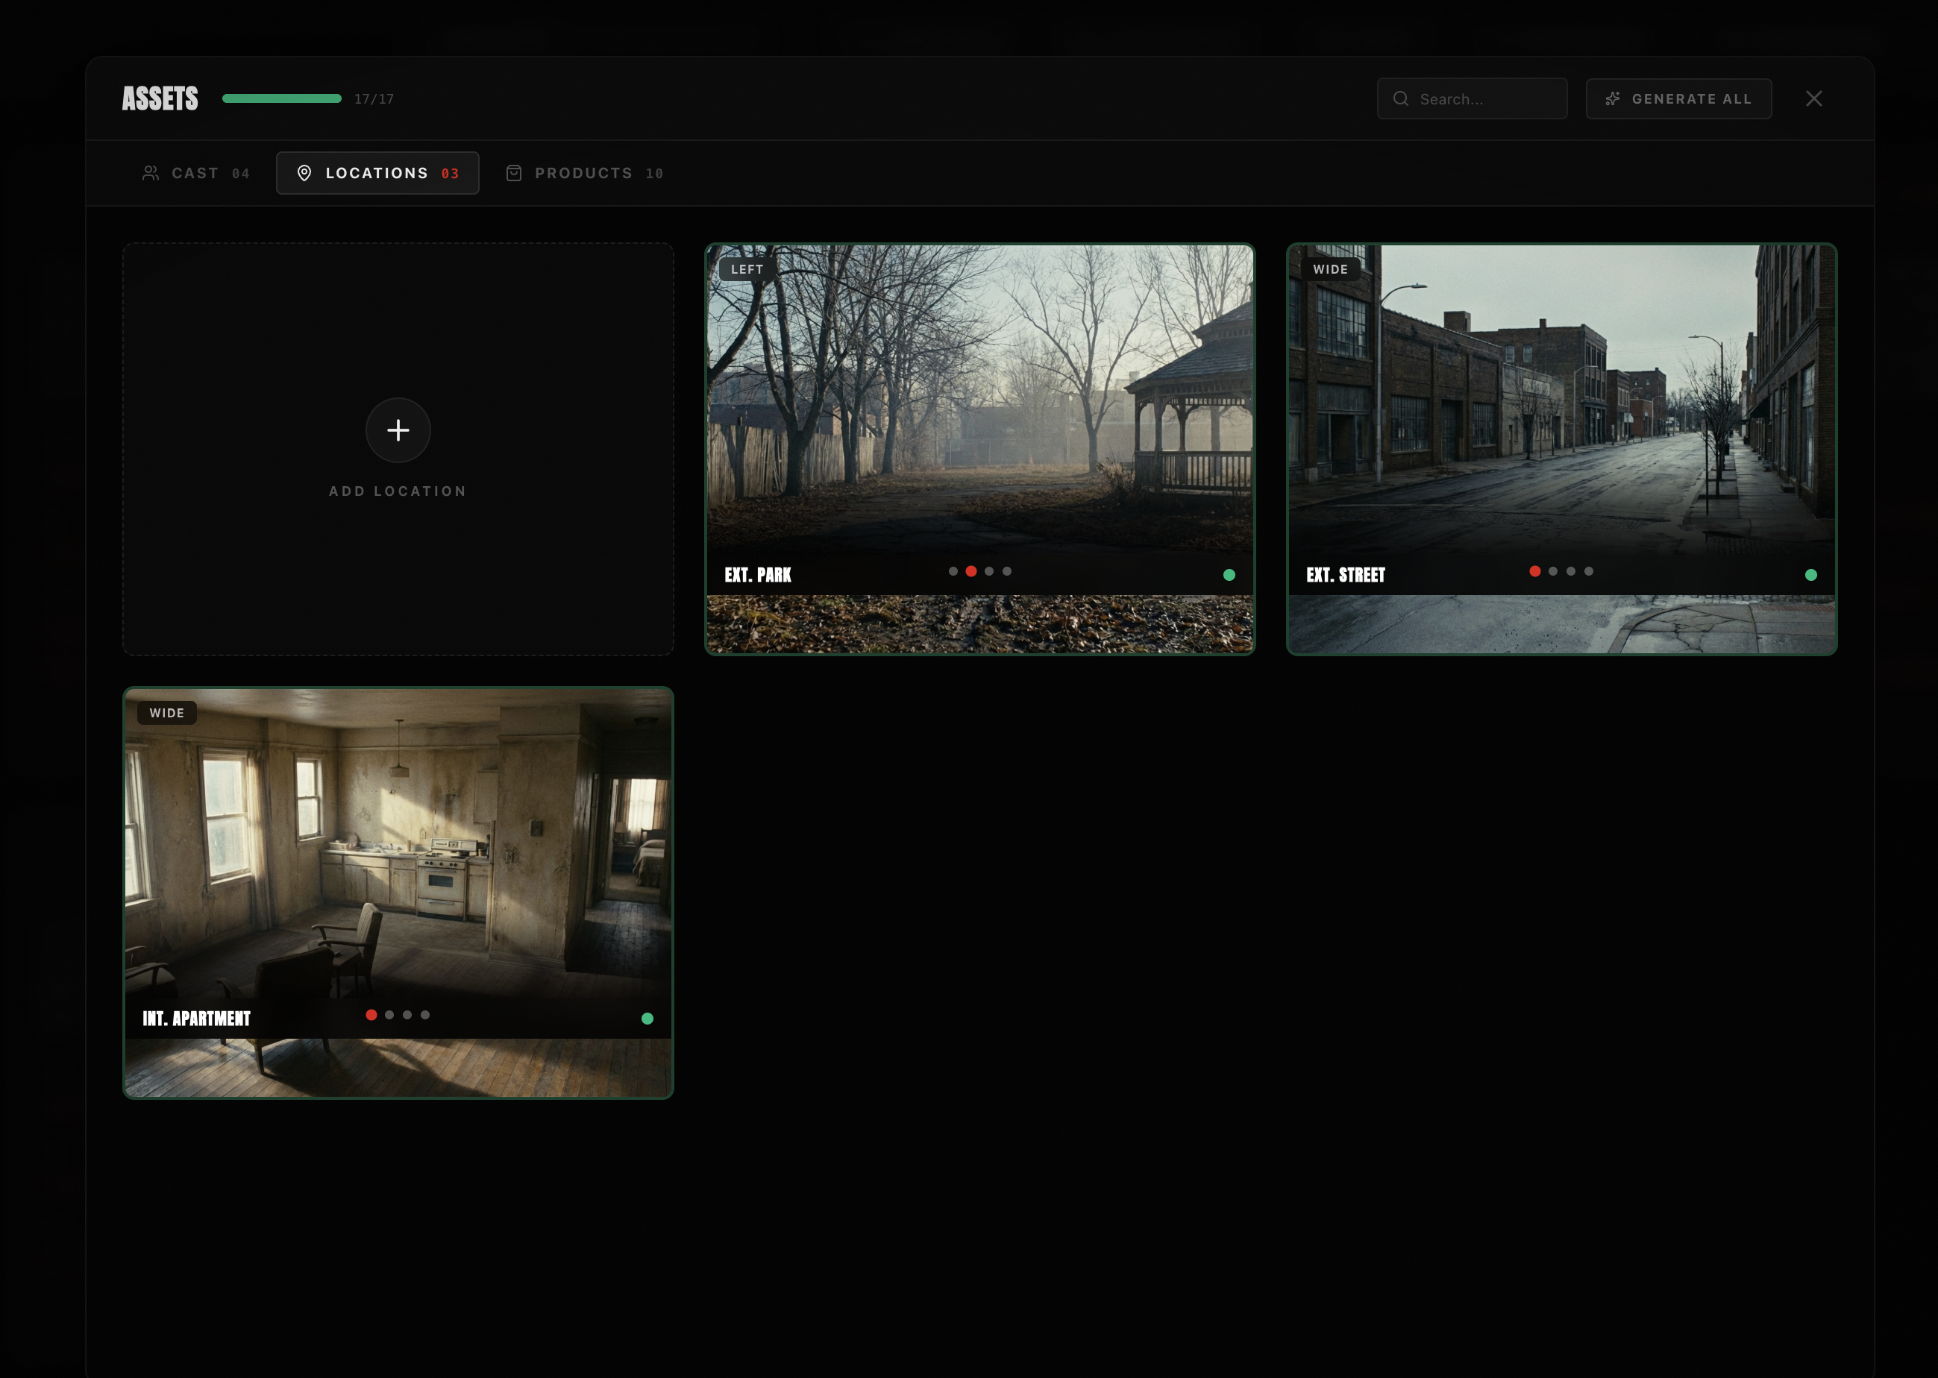Click the 17/17 progress bar
The image size is (1938, 1378).
[x=282, y=98]
